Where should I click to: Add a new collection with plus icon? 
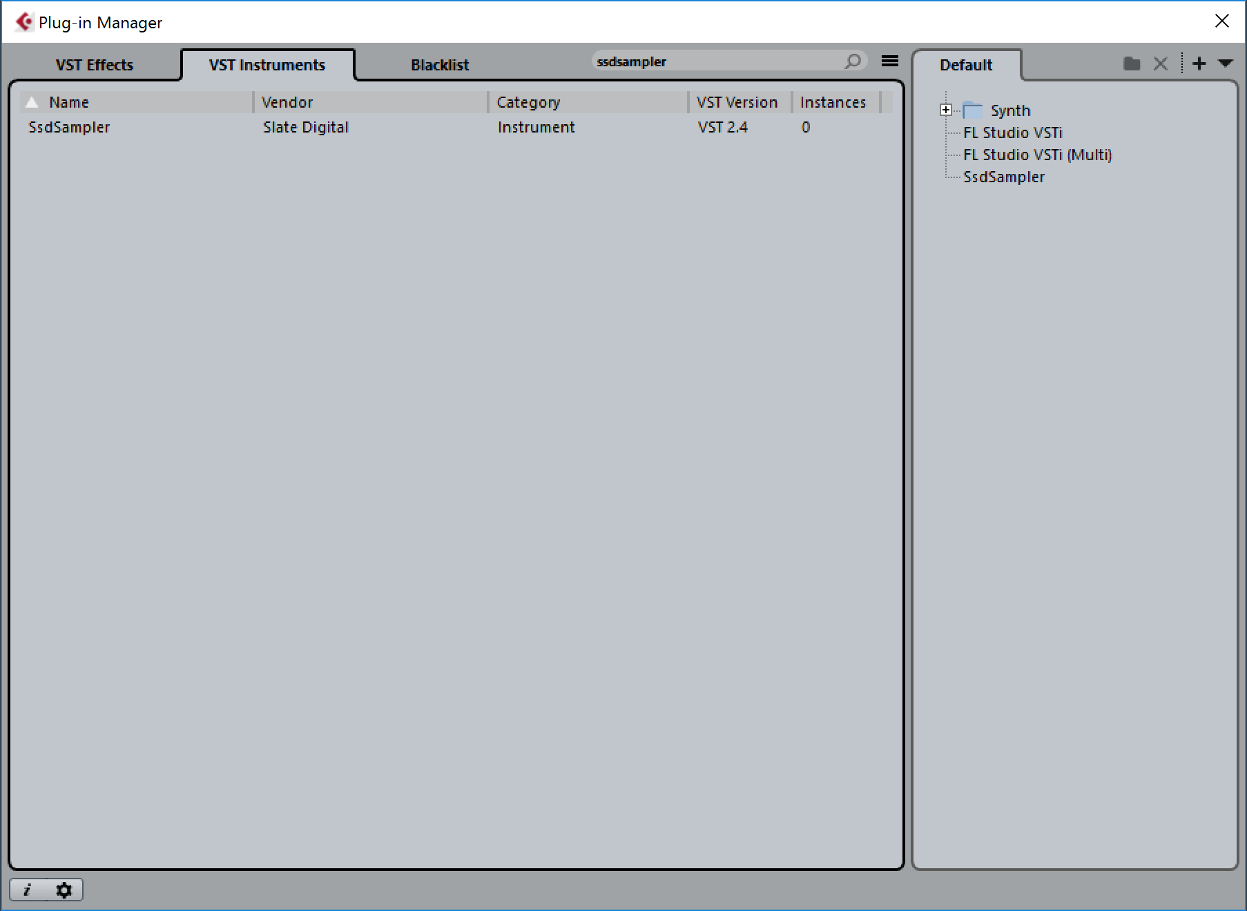pyautogui.click(x=1199, y=63)
